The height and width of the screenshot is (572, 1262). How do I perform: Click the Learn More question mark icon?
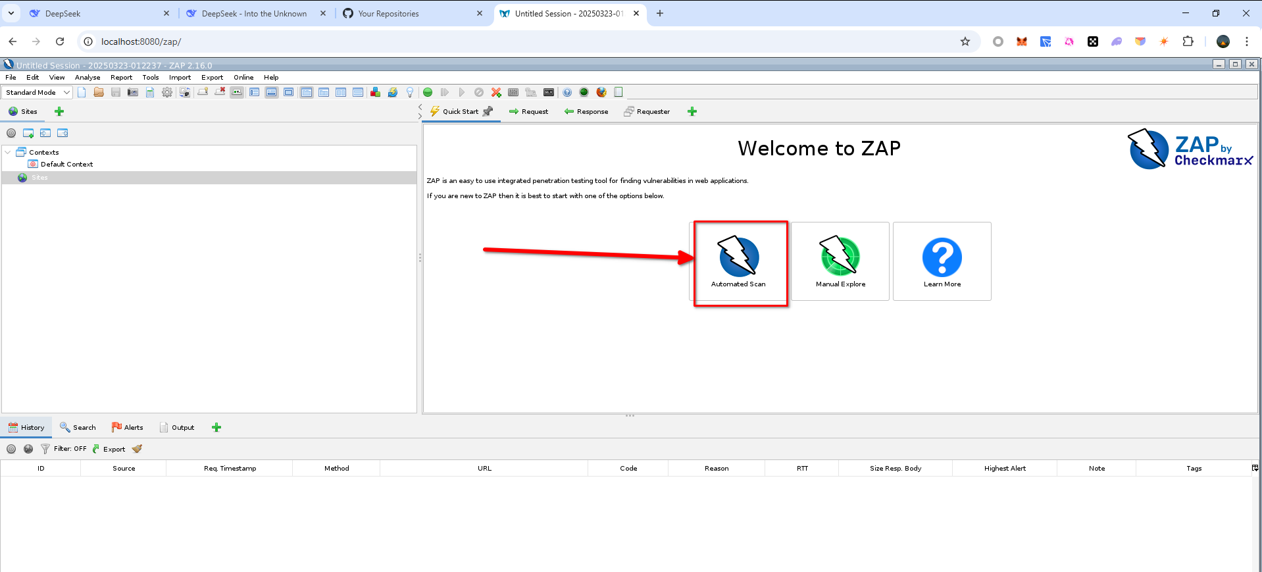pos(942,257)
